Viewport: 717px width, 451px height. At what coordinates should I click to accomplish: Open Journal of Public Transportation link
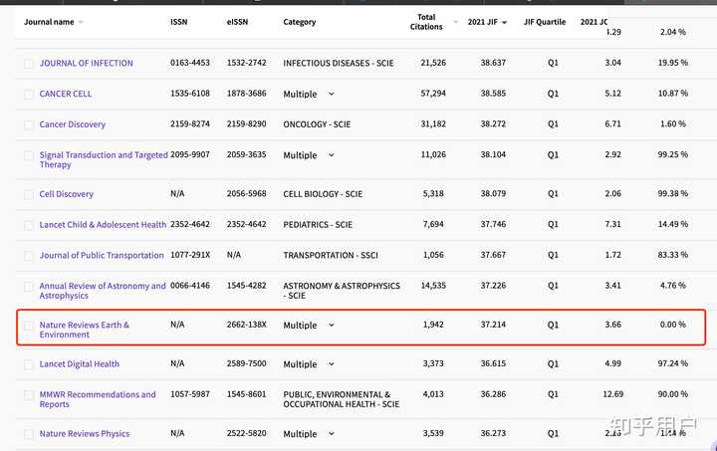(x=102, y=256)
